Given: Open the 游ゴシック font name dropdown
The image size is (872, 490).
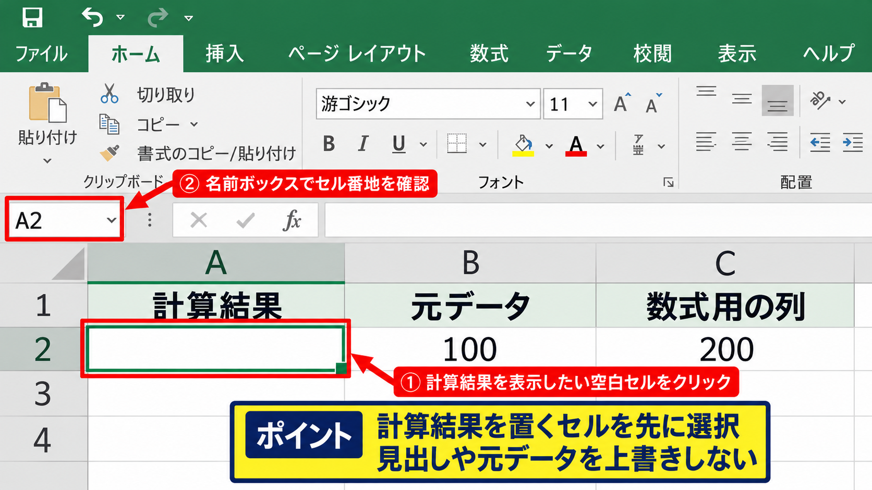Looking at the screenshot, I should 530,104.
